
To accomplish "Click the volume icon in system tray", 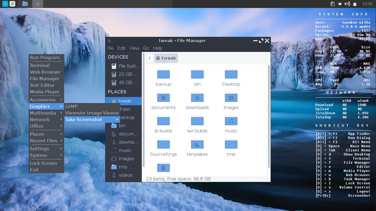I will (x=347, y=4).
